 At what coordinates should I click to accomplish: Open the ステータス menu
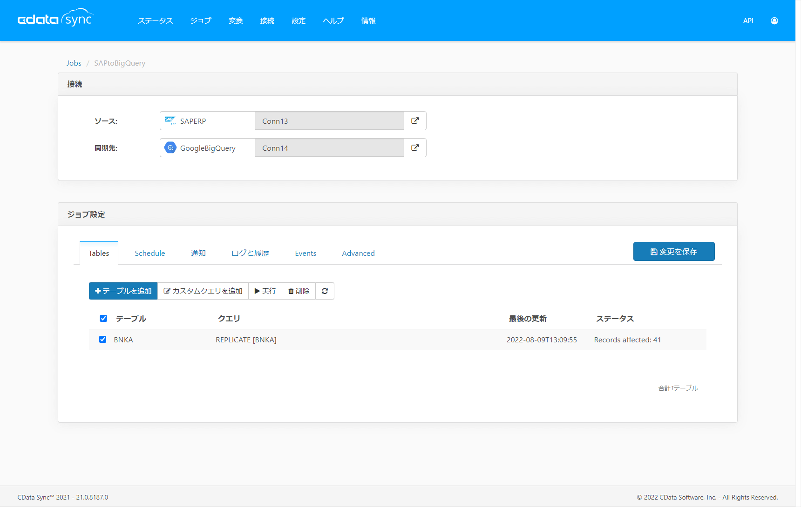[156, 20]
